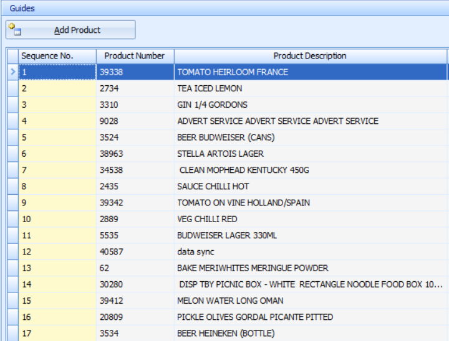
Task: Select the TOMATO HEIRLOOM FRANCE row
Action: pos(233,72)
